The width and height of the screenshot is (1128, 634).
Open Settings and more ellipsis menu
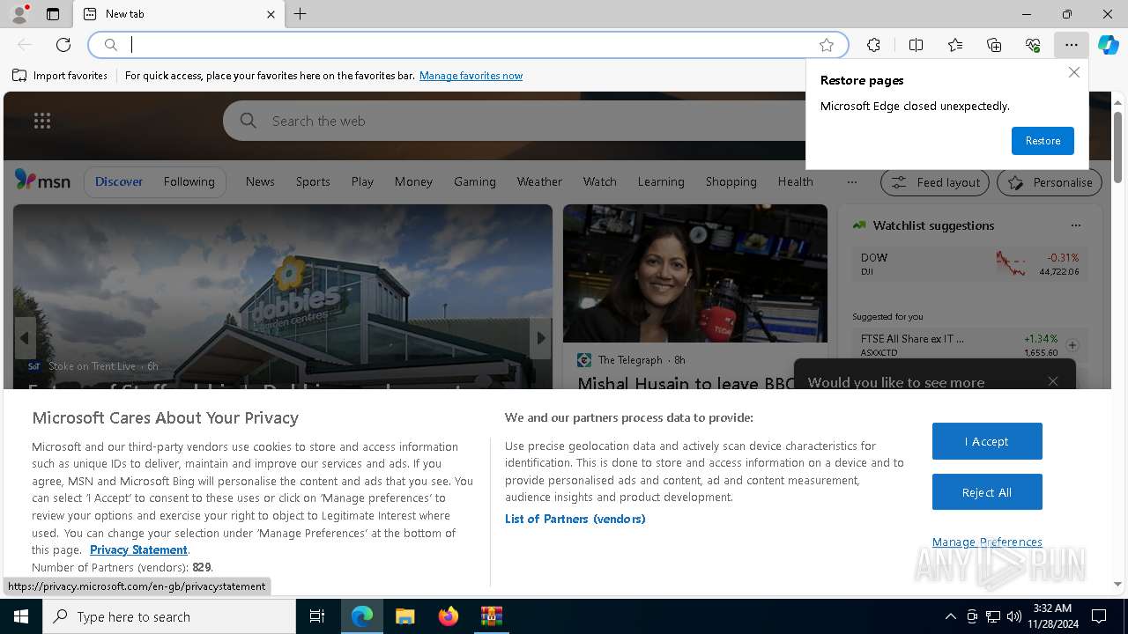click(1071, 45)
